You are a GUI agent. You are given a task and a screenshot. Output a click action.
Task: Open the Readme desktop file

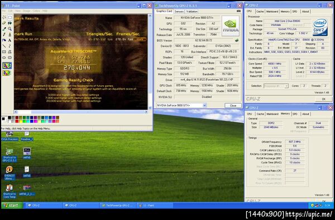[x=27, y=136]
